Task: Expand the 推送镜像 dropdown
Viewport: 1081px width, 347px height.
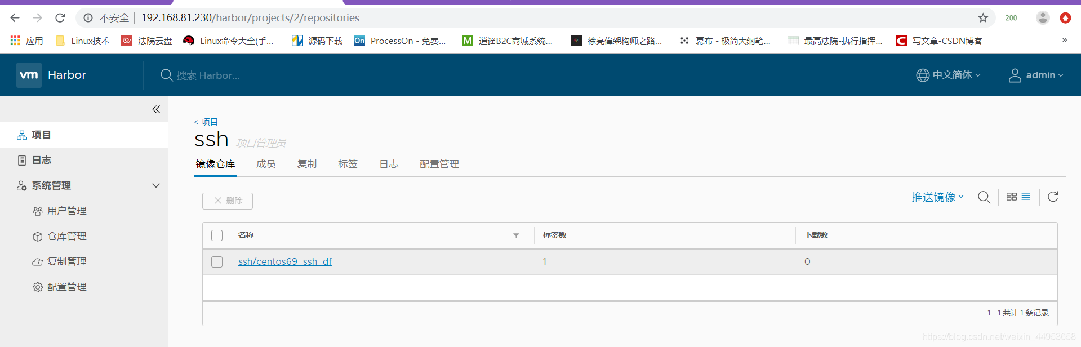Action: click(938, 197)
